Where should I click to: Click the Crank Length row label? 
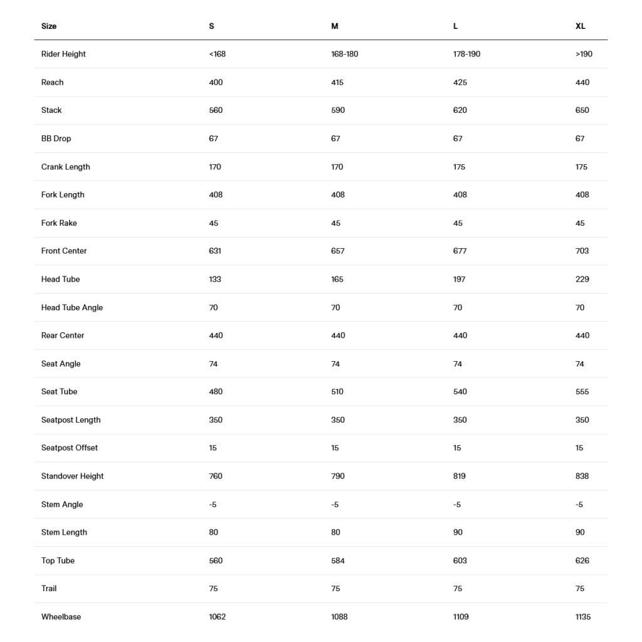coord(65,167)
